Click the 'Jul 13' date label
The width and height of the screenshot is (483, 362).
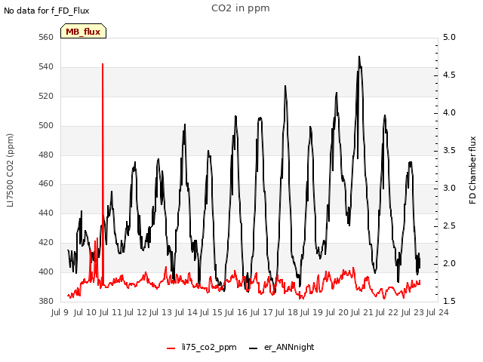(x=161, y=312)
